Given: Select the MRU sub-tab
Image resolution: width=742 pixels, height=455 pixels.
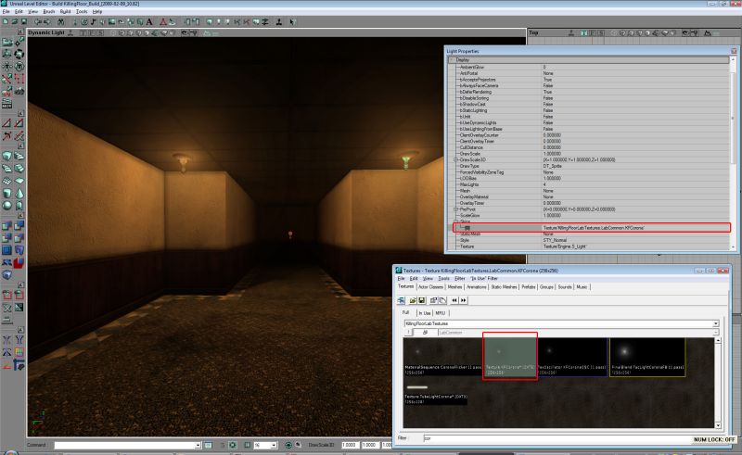Looking at the screenshot, I should pos(440,313).
